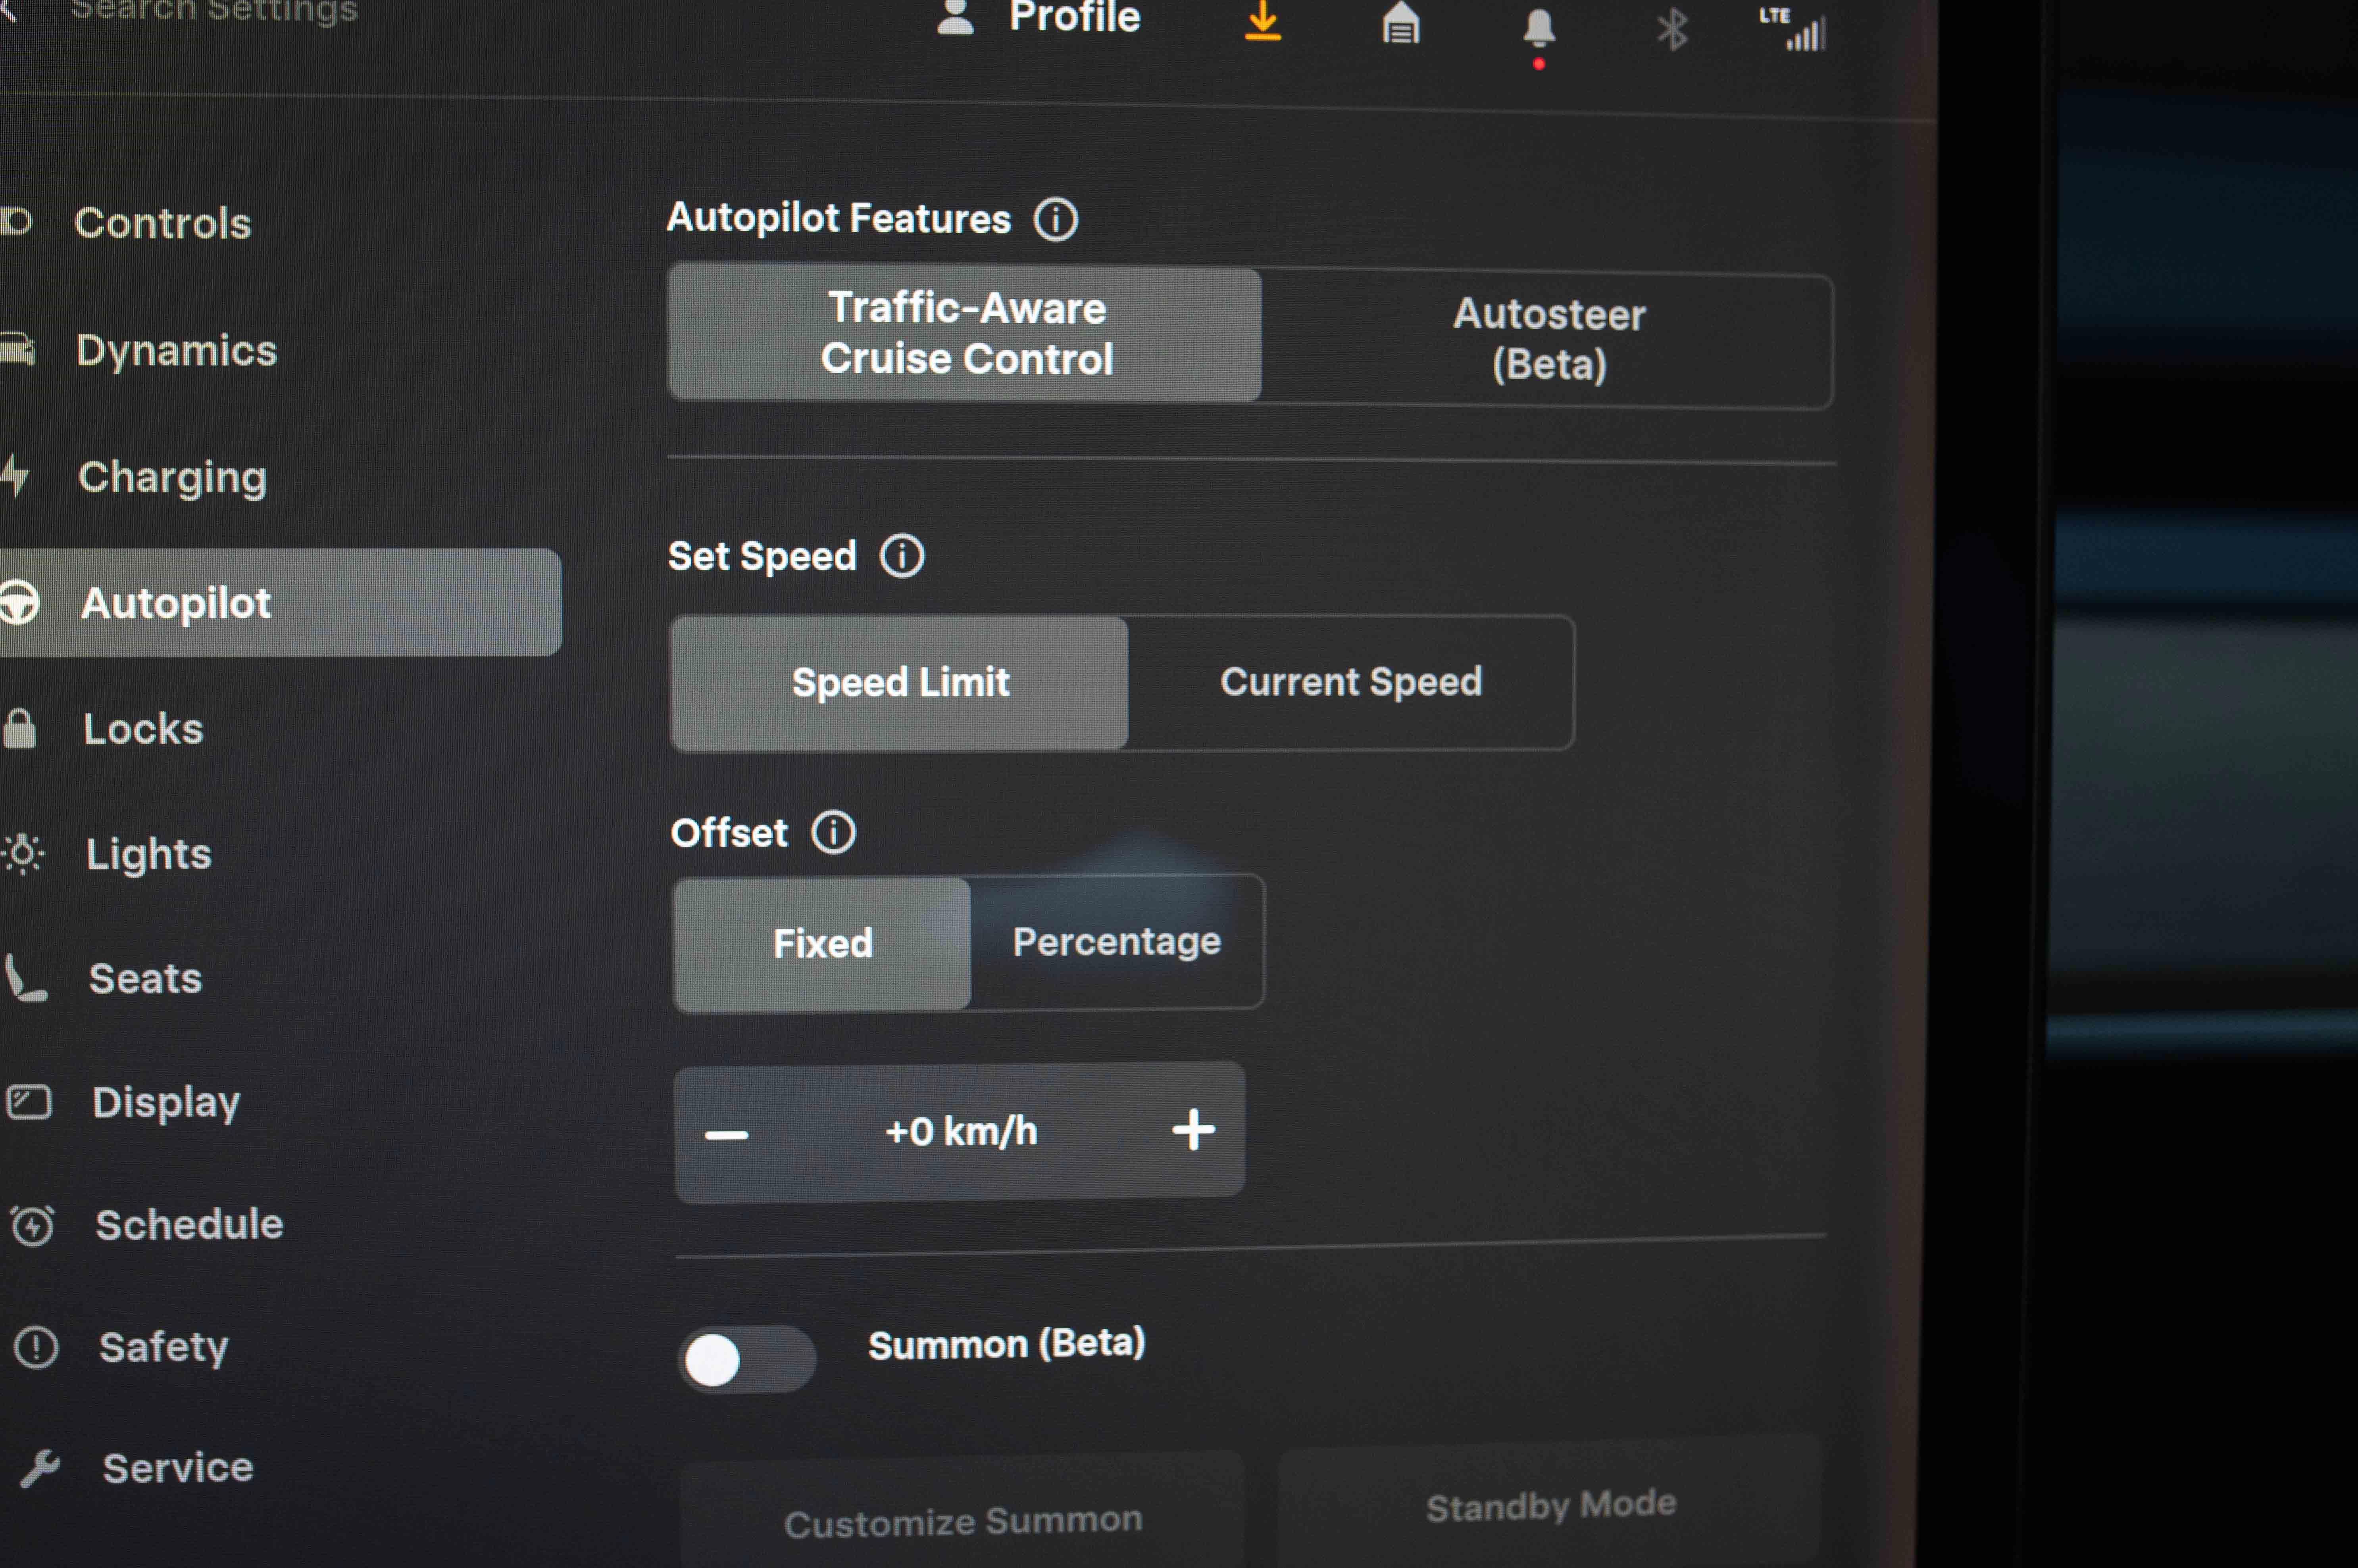Open the Lights settings section
2358x1568 pixels.
(148, 854)
